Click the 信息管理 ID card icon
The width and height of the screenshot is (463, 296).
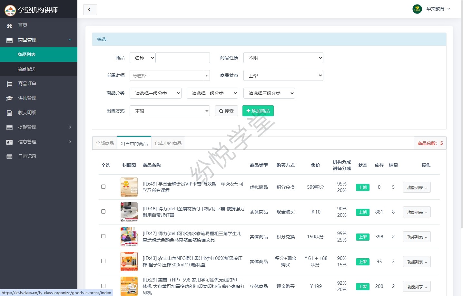[9, 142]
